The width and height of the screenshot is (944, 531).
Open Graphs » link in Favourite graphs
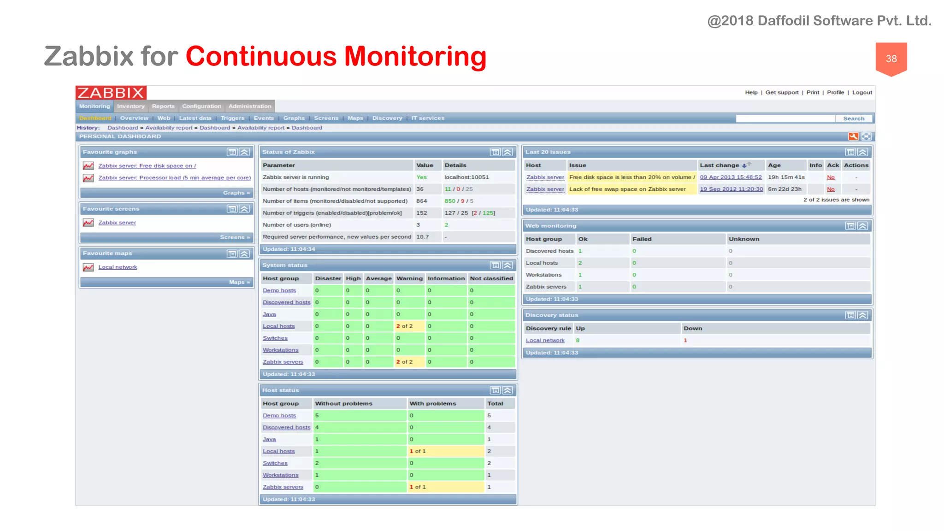(x=236, y=193)
